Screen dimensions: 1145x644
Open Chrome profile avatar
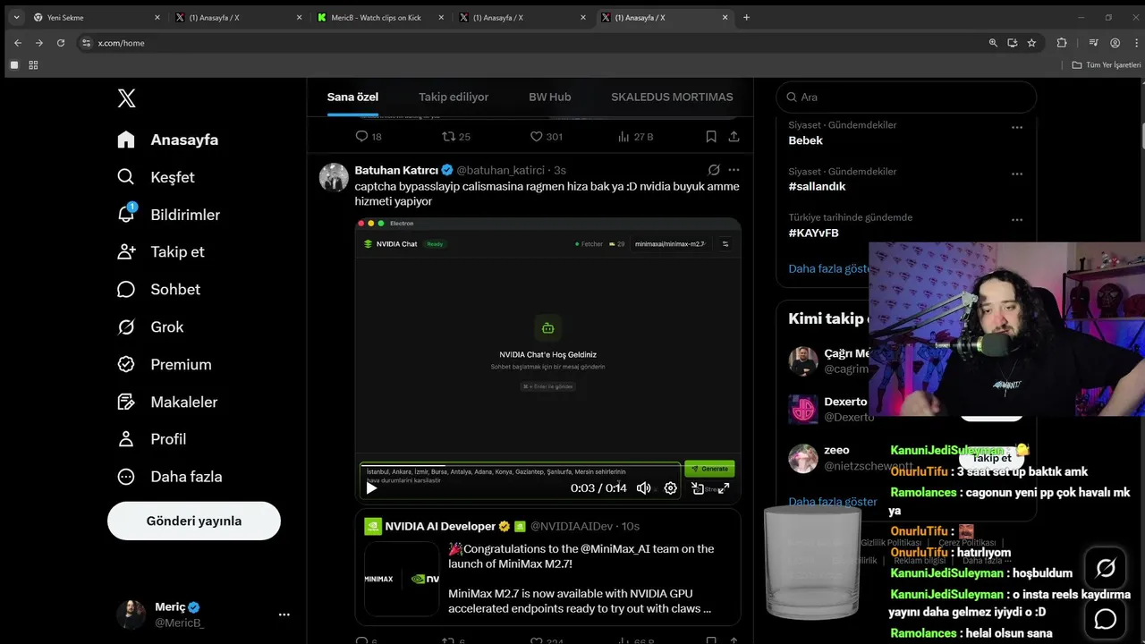tap(1115, 43)
